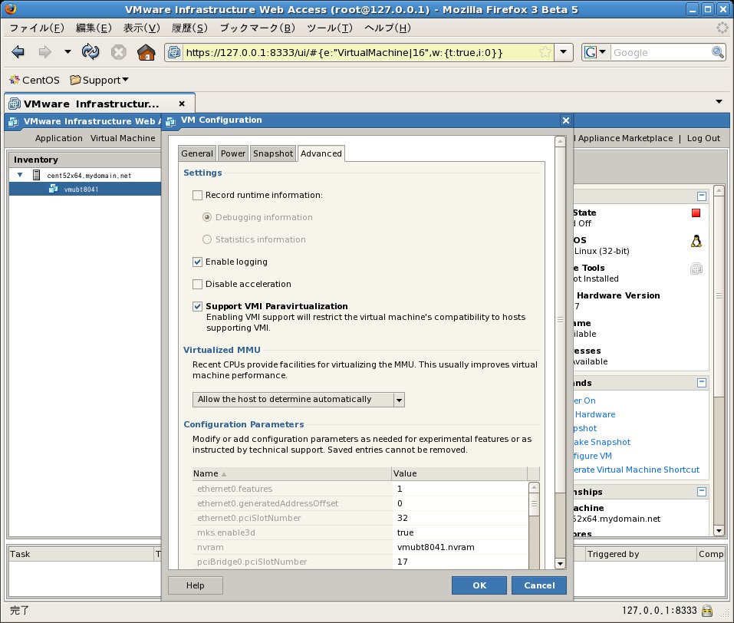This screenshot has height=623, width=734.
Task: Click the vmubt8041 virtual machine icon
Action: pyautogui.click(x=54, y=189)
